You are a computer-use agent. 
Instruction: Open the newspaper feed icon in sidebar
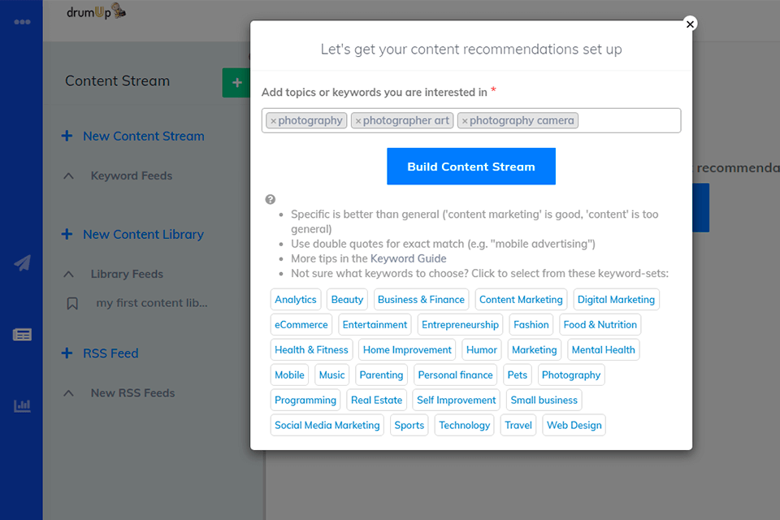point(22,335)
